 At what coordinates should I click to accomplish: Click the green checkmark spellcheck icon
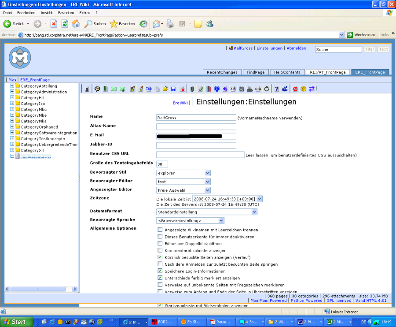pyautogui.click(x=201, y=89)
